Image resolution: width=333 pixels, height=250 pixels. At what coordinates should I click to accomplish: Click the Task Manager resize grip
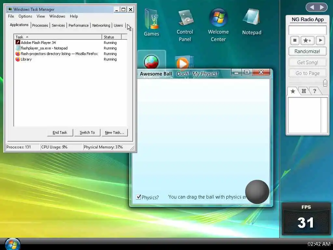click(x=132, y=148)
